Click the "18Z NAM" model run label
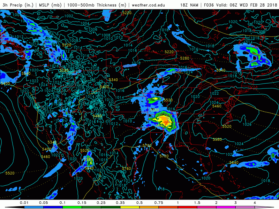279x209 pixels. pyautogui.click(x=190, y=5)
